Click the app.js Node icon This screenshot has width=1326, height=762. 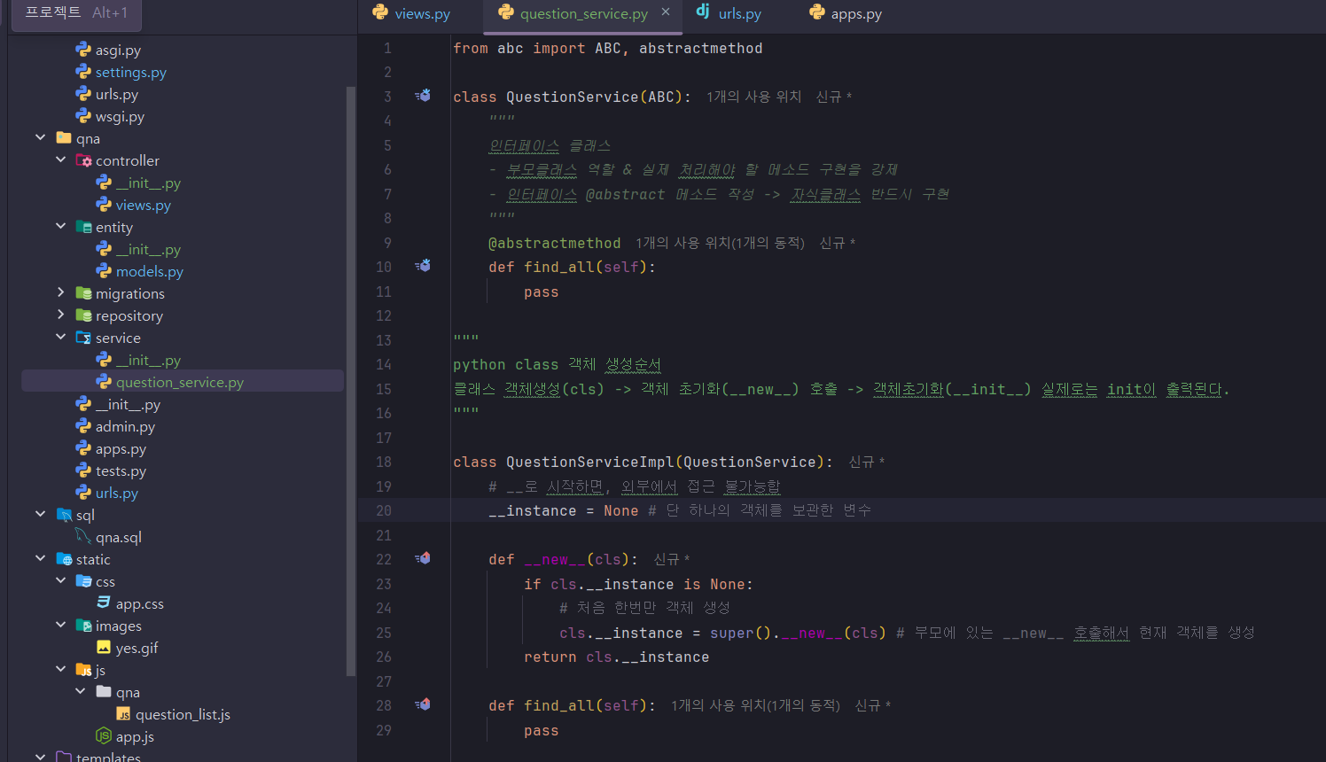pyautogui.click(x=104, y=736)
